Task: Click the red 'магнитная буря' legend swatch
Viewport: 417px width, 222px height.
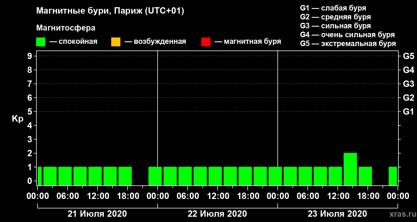Action: (206, 42)
